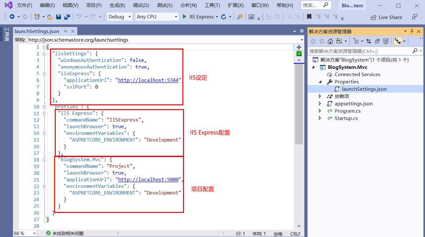
Task: Toggle the pin on launchSettings.json tab
Action: 66,31
